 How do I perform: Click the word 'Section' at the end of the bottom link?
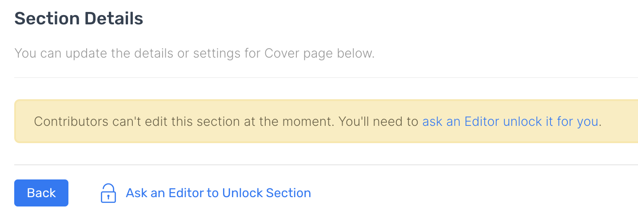tap(288, 193)
